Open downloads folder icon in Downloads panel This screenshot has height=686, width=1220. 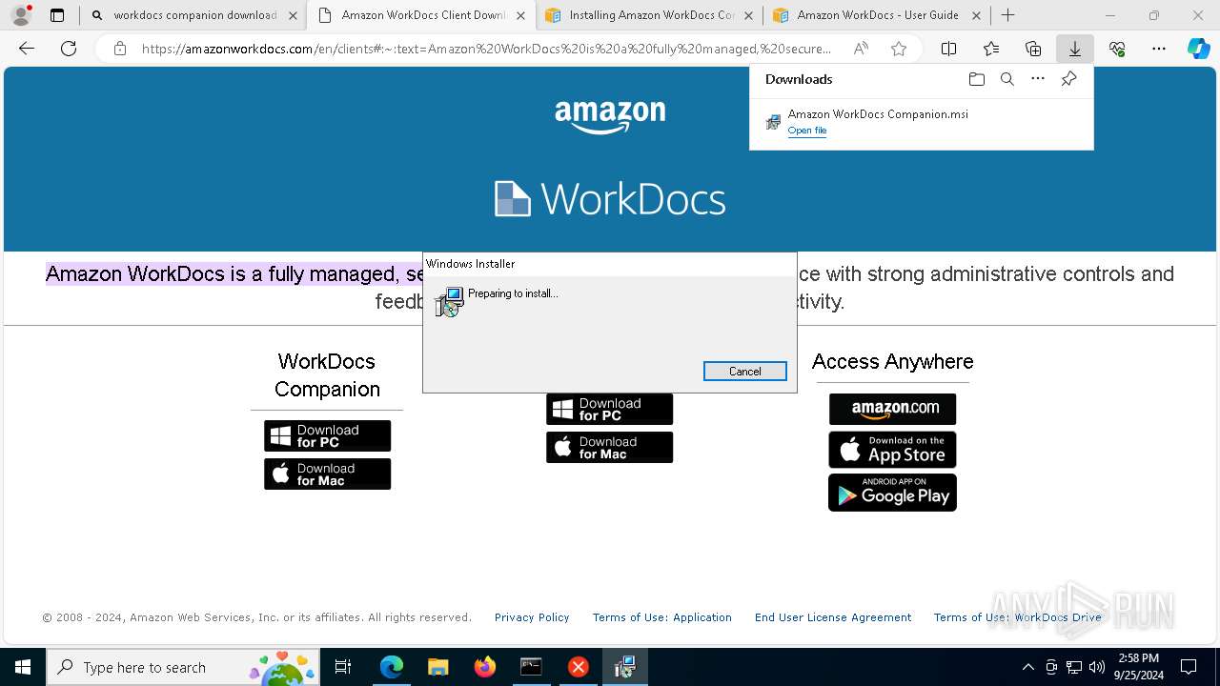click(x=976, y=79)
